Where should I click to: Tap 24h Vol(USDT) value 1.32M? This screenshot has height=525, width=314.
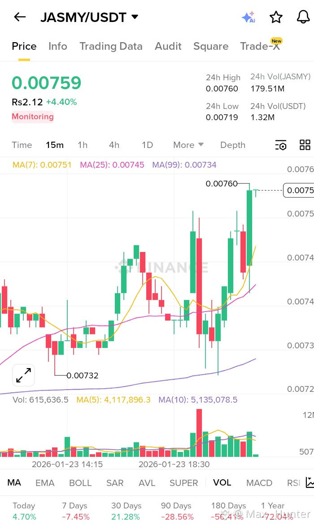[x=262, y=117]
